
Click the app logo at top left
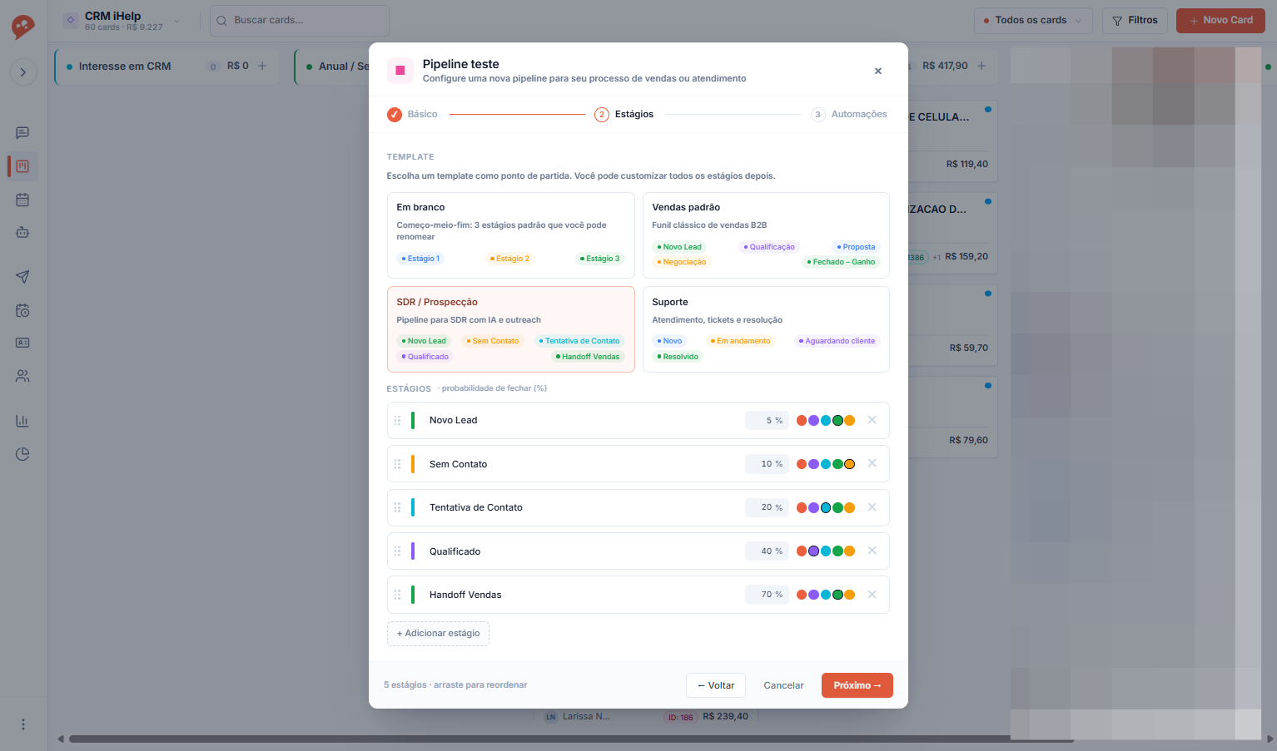[x=22, y=27]
